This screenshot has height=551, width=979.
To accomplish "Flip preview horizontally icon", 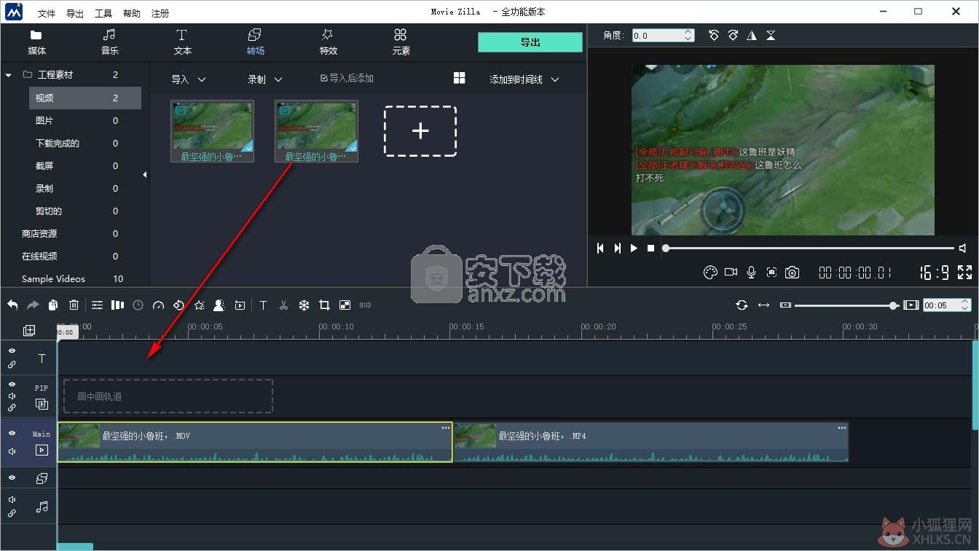I will tap(752, 35).
